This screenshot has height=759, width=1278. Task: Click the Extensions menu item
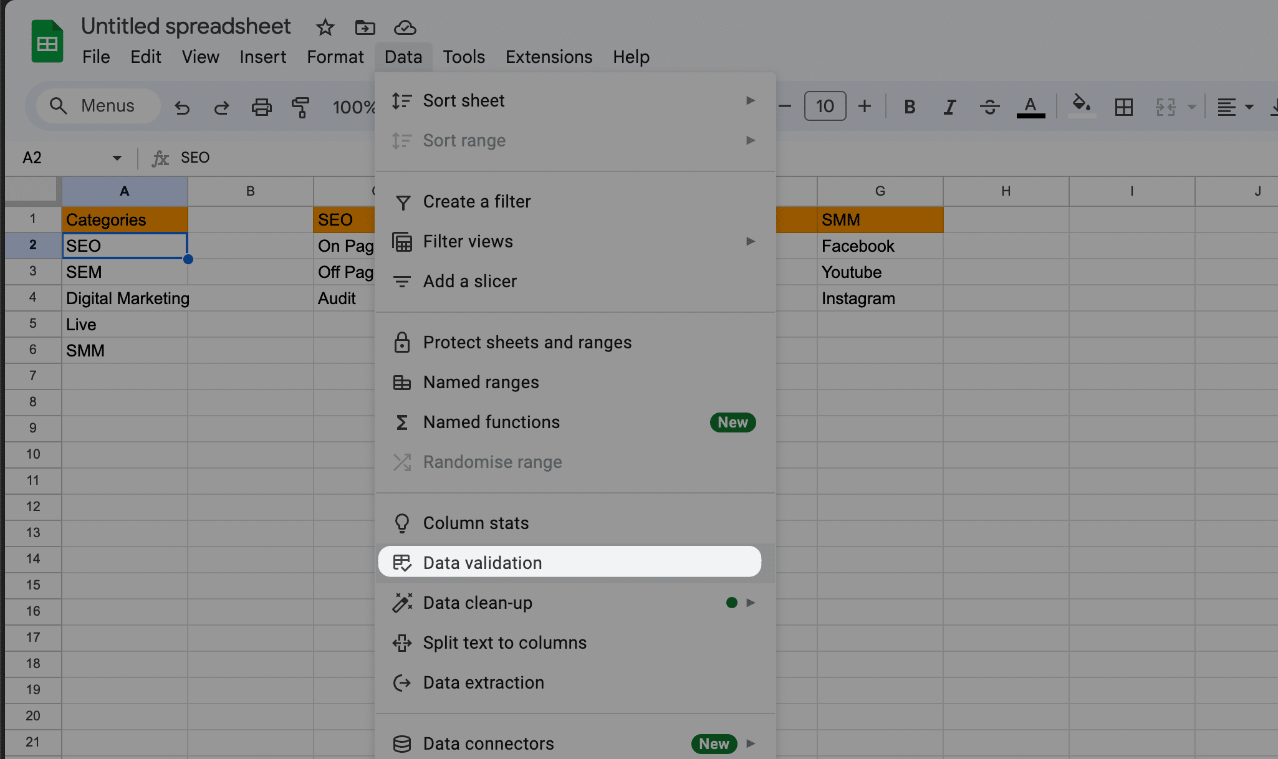click(x=549, y=56)
